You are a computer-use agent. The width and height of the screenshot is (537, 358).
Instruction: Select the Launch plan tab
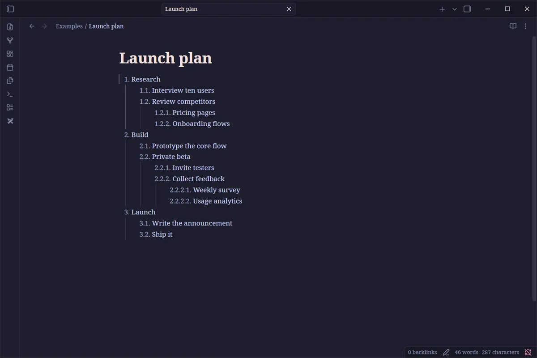pyautogui.click(x=228, y=9)
